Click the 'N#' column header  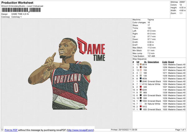click(x=138, y=62)
